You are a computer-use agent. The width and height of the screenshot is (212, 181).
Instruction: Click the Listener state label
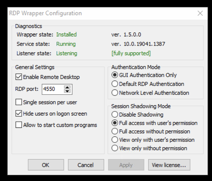34,53
